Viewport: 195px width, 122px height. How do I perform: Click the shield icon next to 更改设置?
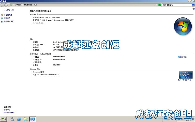179,57
